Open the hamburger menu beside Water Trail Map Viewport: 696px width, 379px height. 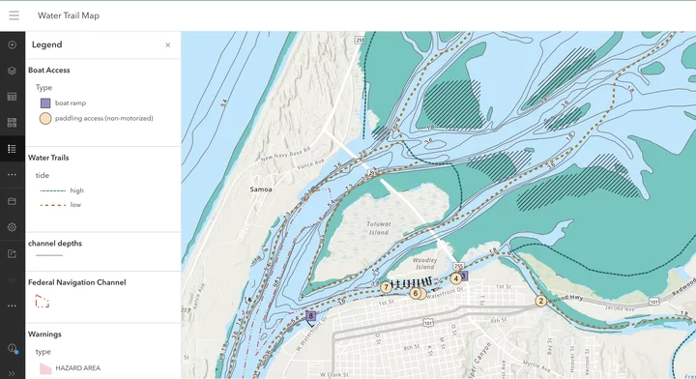point(14,15)
